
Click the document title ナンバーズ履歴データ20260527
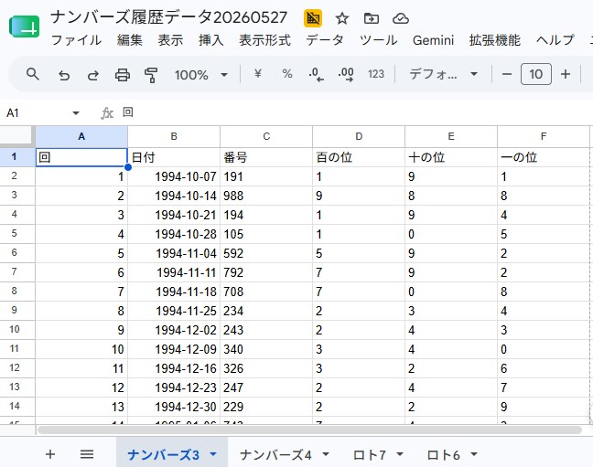tap(168, 17)
